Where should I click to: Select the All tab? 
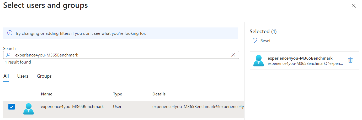coord(6,76)
